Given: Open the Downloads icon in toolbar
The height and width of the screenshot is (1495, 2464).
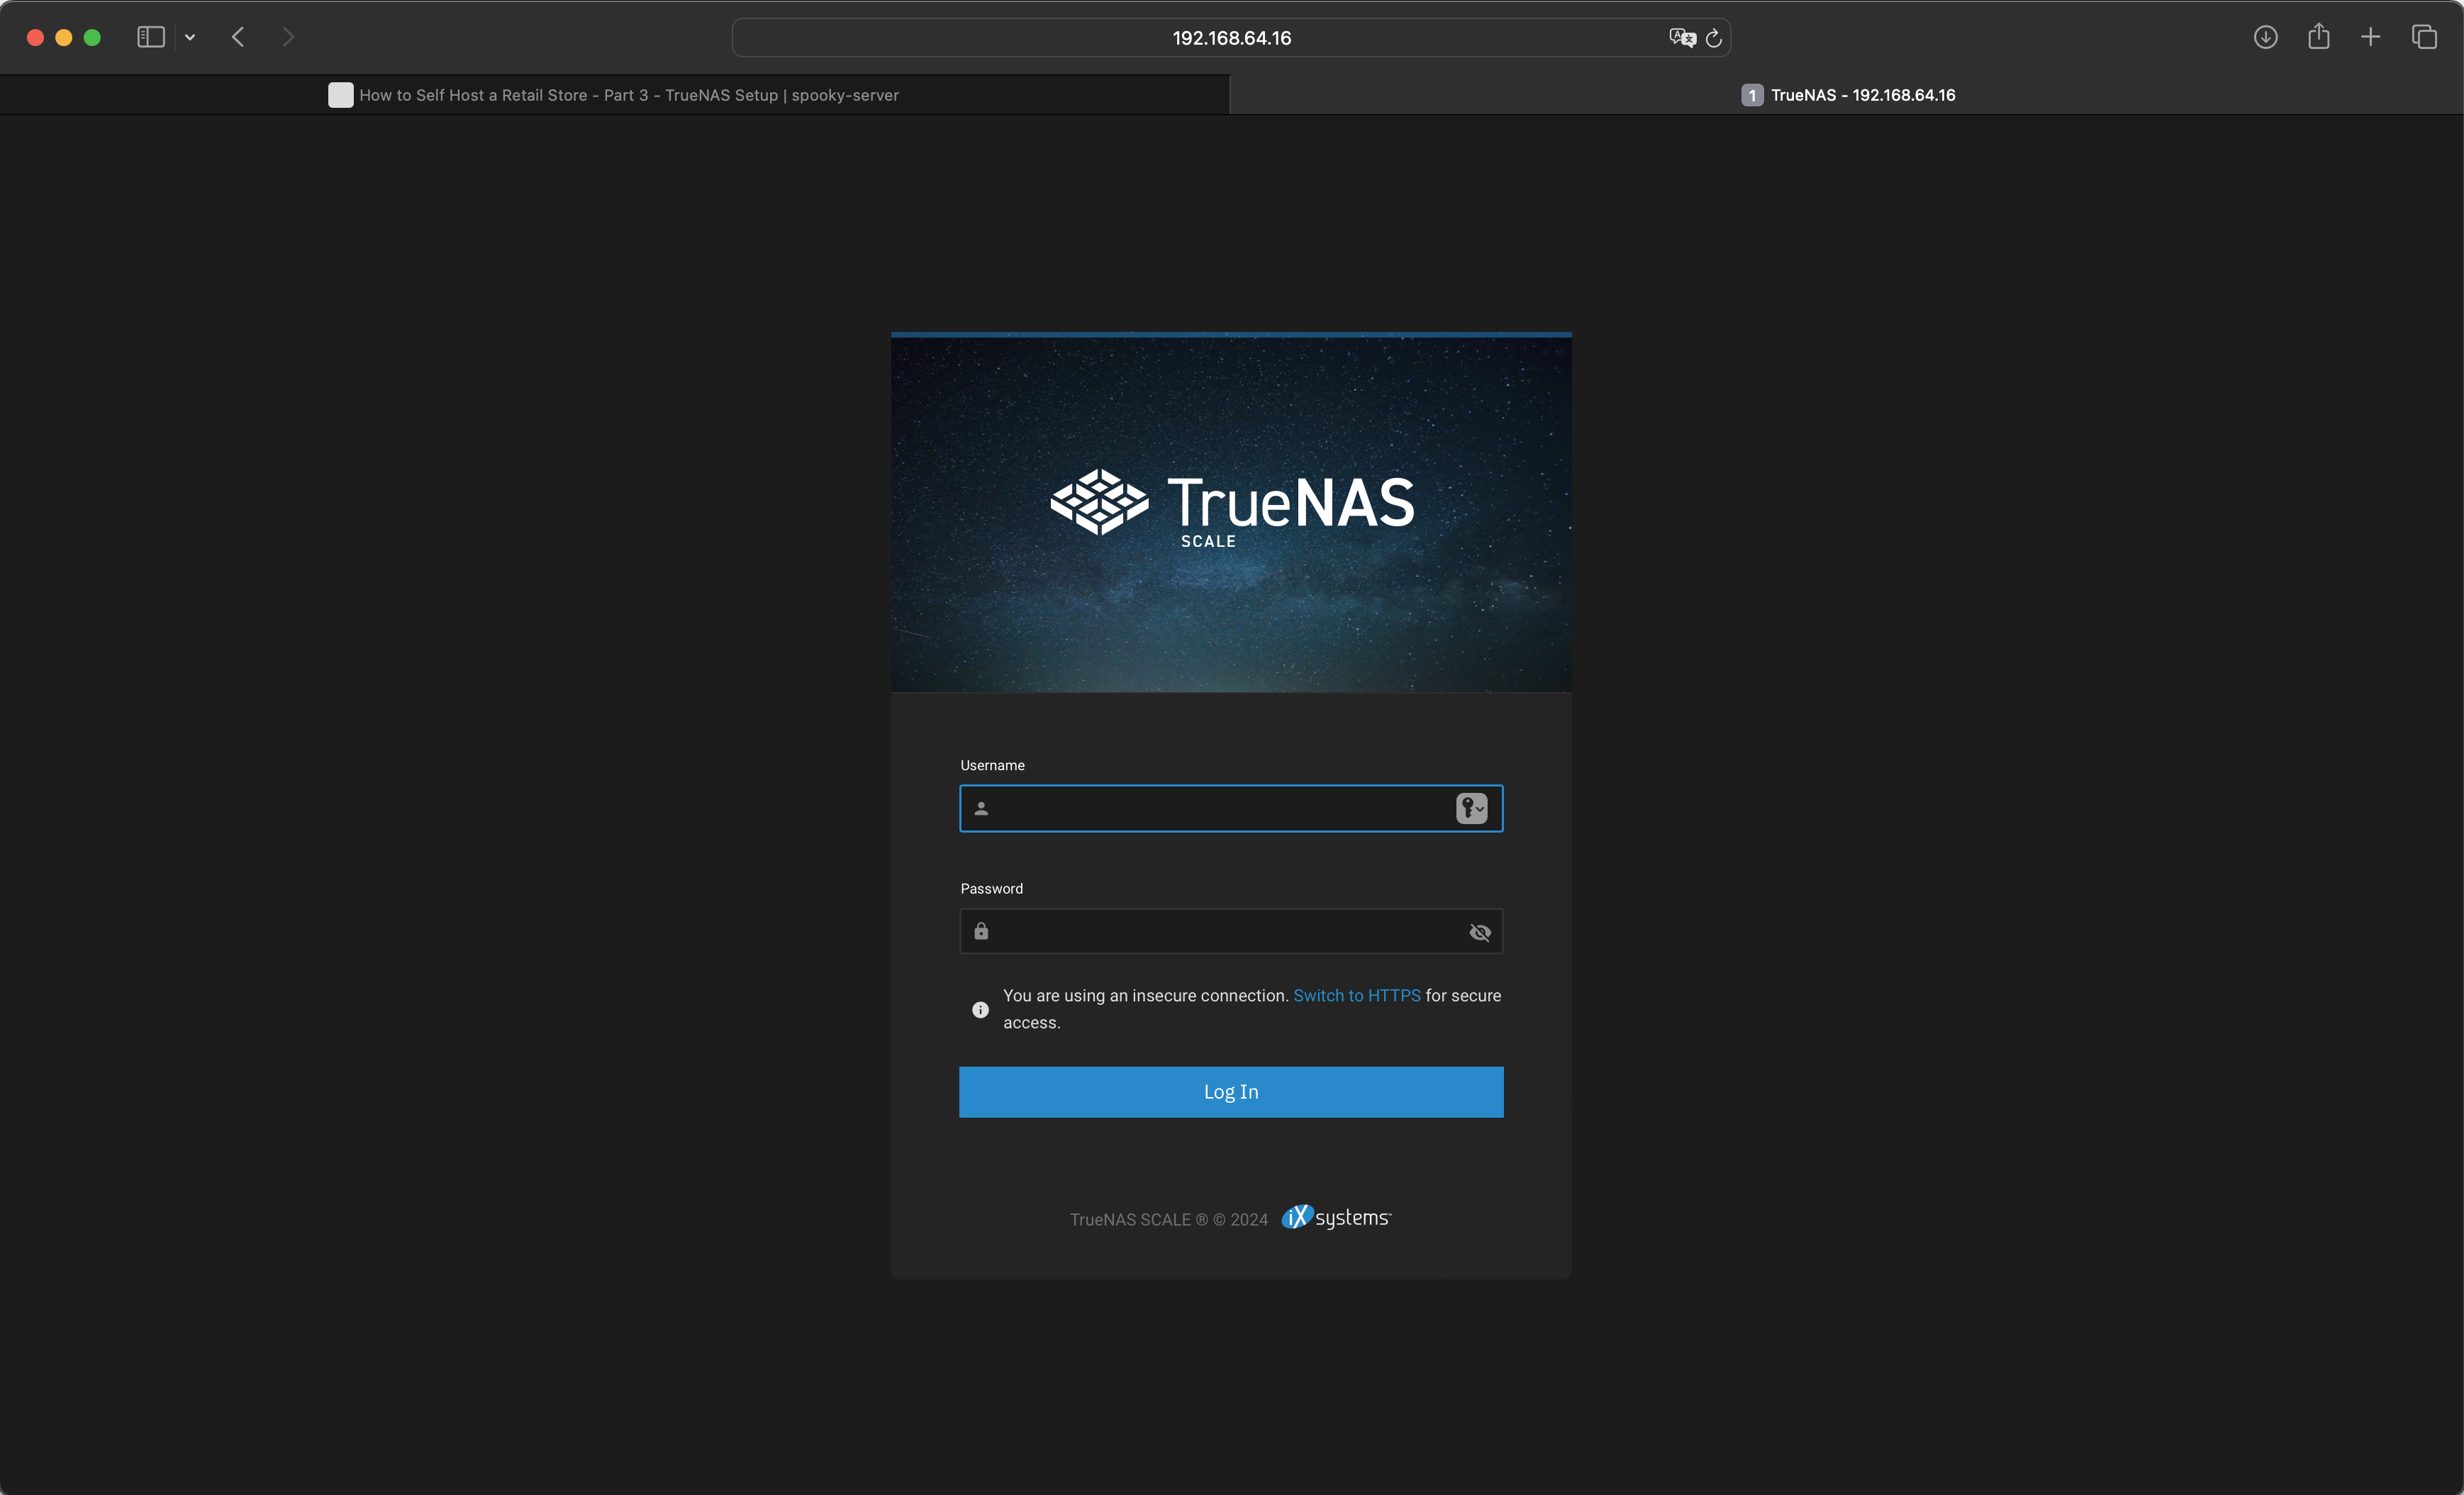Looking at the screenshot, I should [x=2265, y=37].
